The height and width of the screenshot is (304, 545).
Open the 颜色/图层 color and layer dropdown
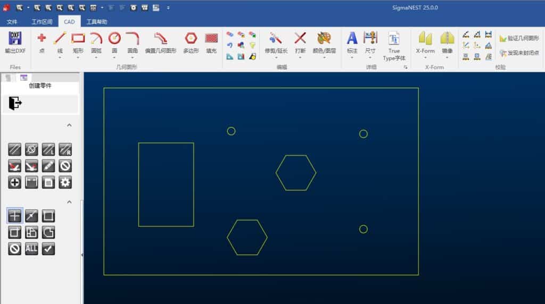click(x=324, y=57)
